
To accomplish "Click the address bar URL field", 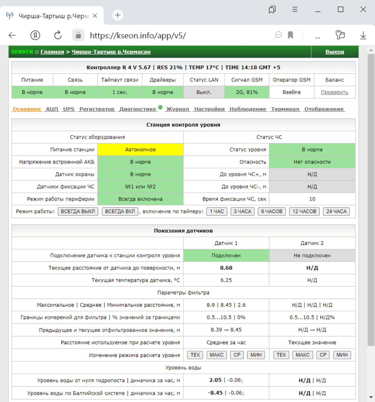I will pyautogui.click(x=137, y=36).
